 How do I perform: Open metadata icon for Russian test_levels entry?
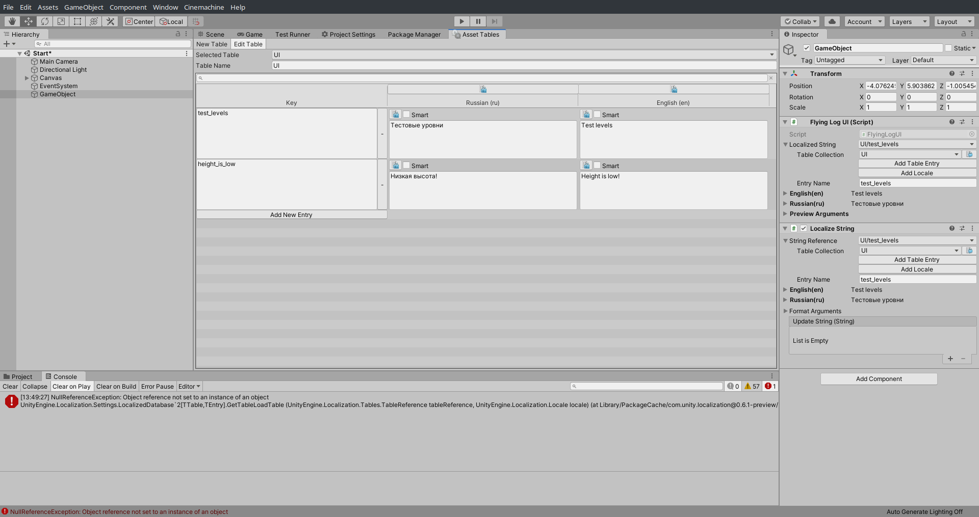click(x=396, y=115)
